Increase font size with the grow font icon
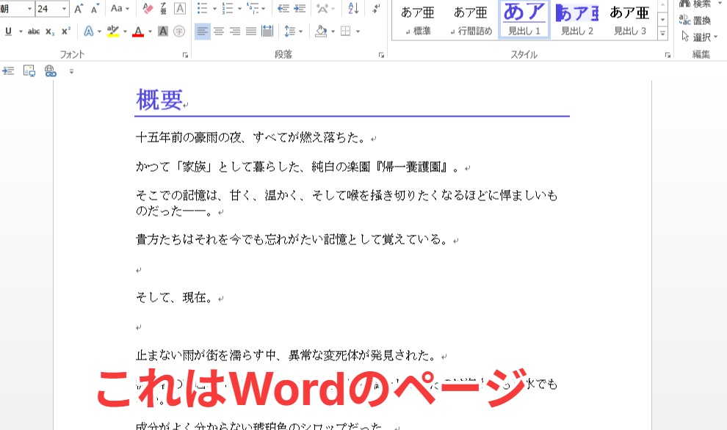This screenshot has width=727, height=430. click(79, 9)
